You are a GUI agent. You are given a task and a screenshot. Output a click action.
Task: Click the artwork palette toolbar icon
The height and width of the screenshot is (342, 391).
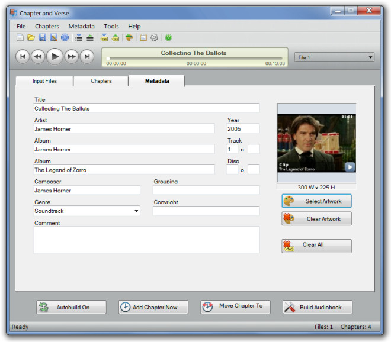(129, 38)
